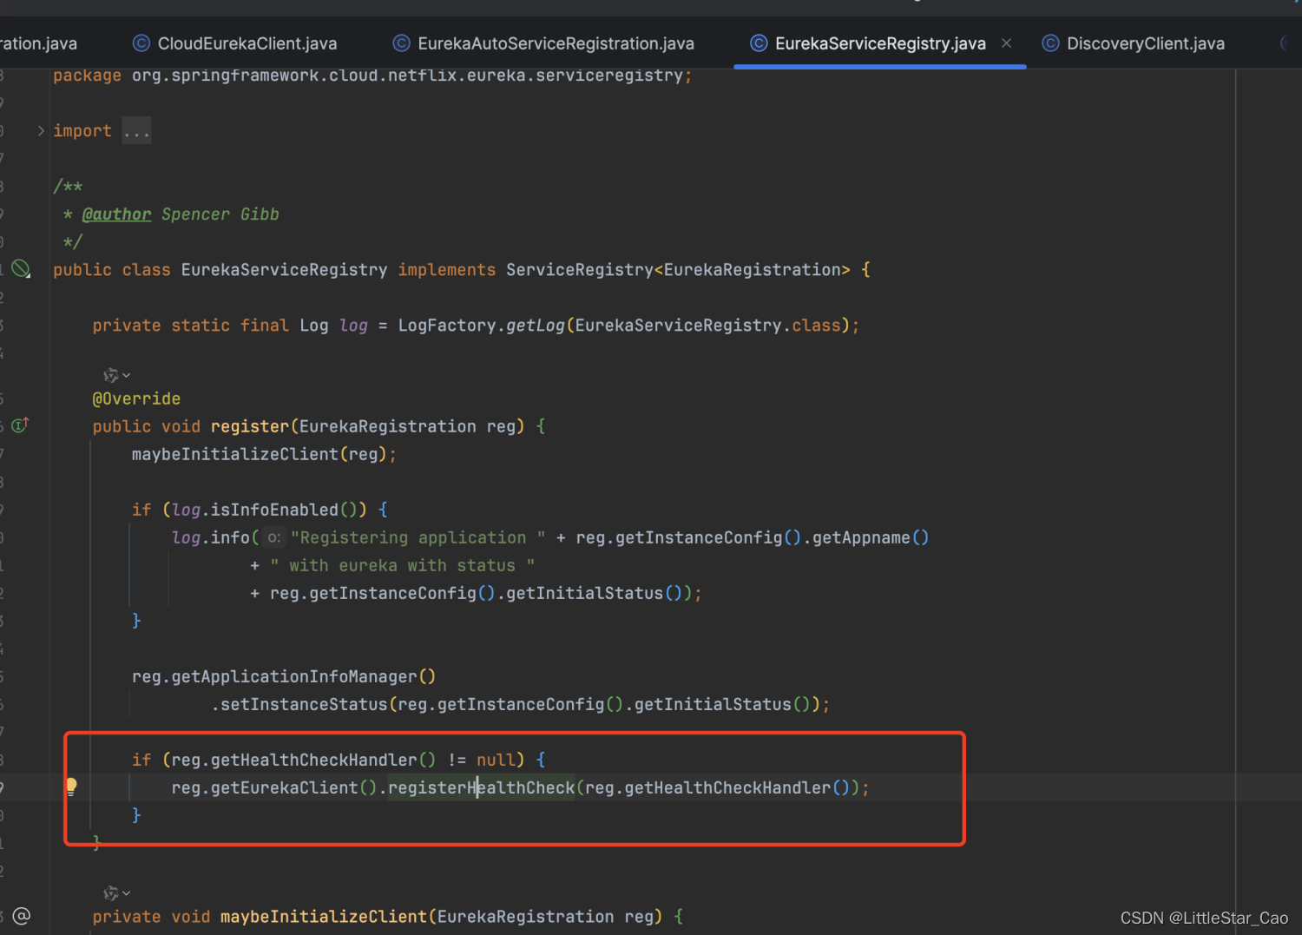
Task: Click getEurekaClient() call
Action: [293, 787]
